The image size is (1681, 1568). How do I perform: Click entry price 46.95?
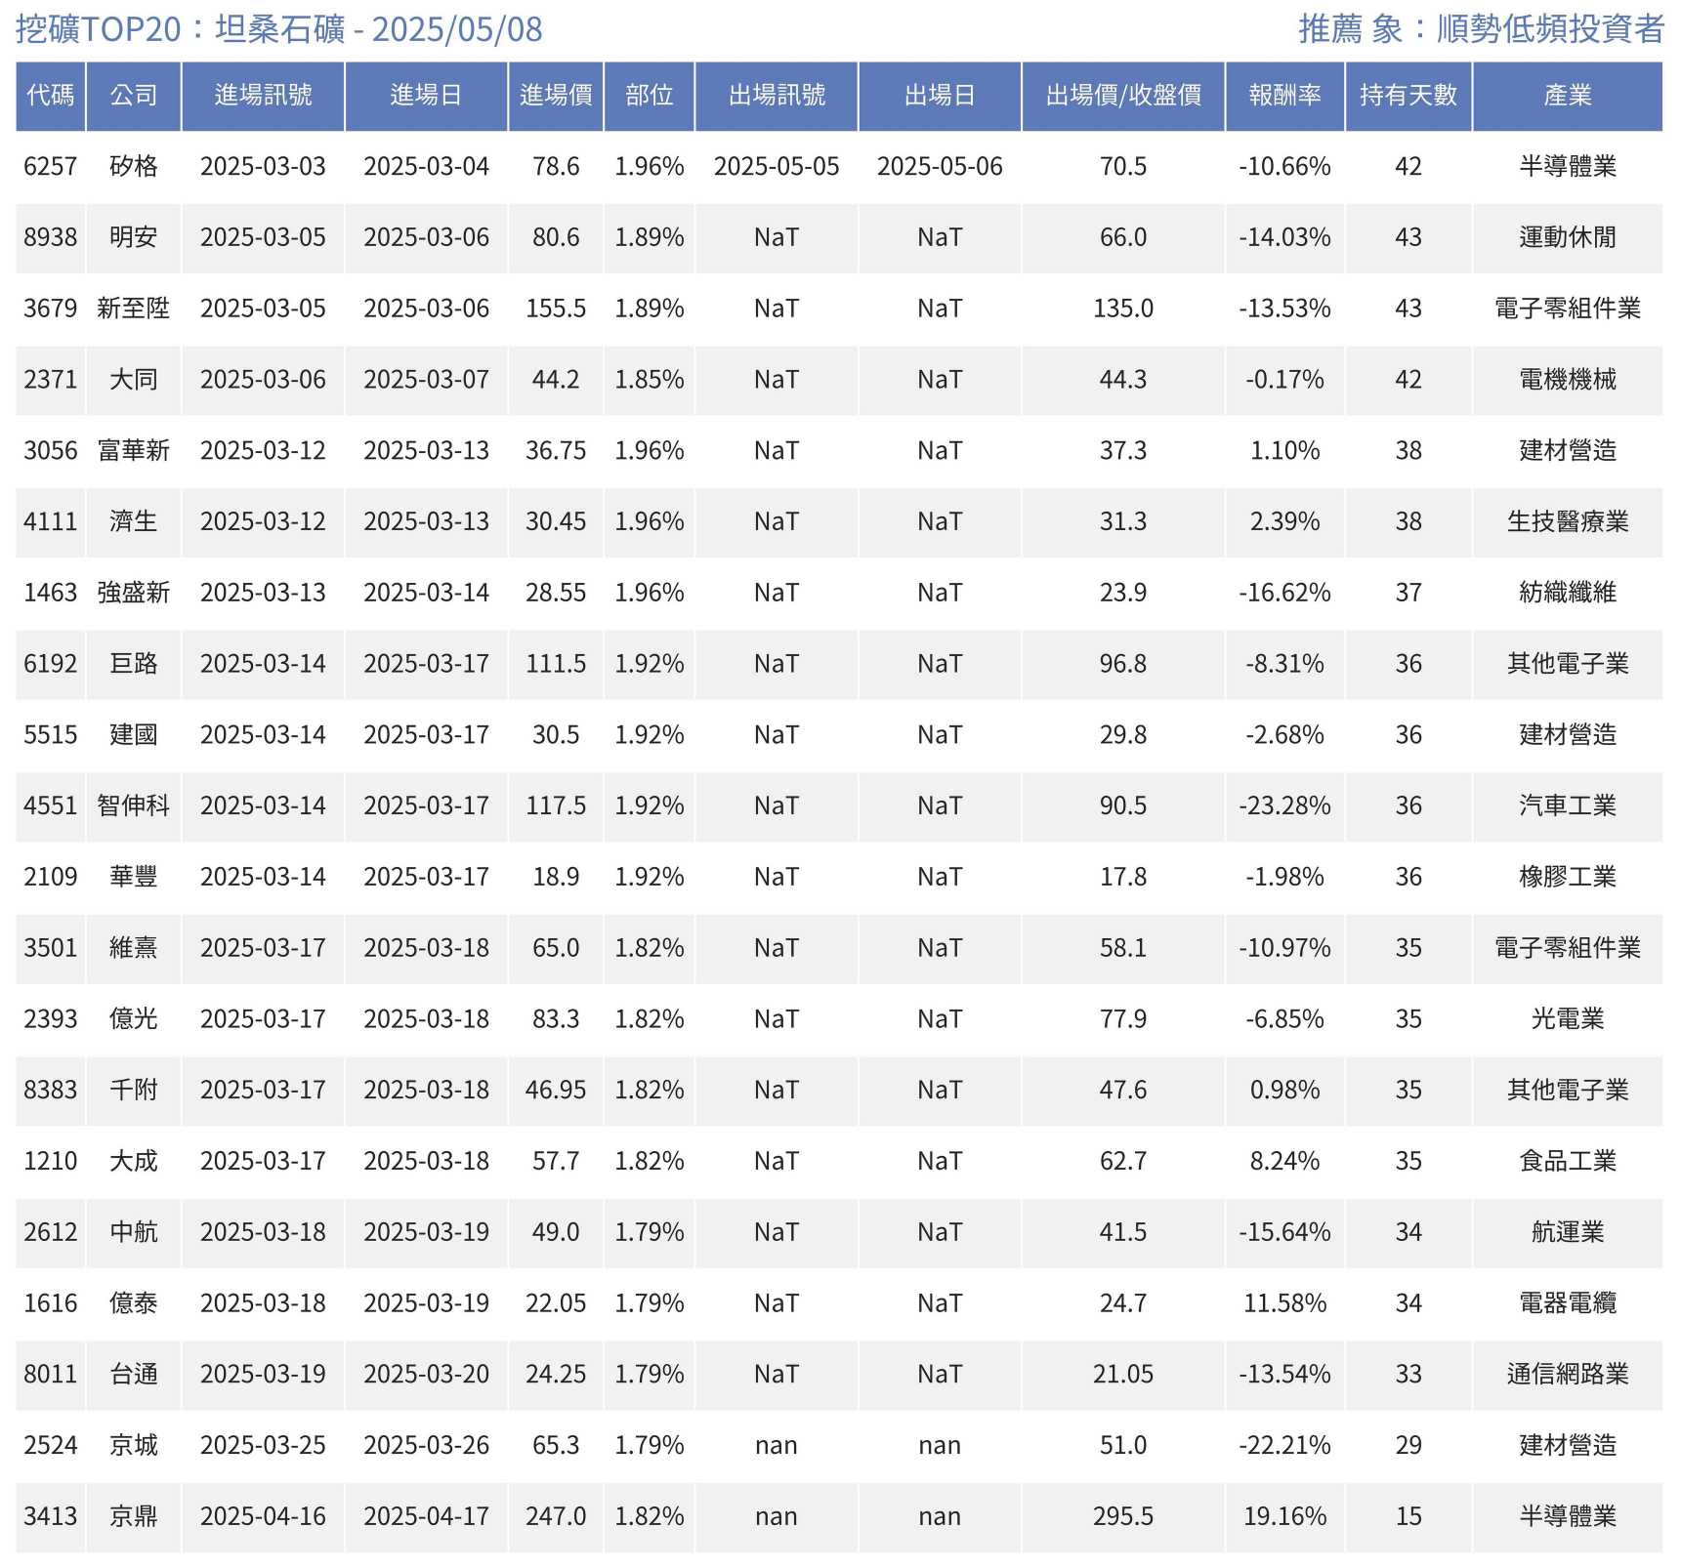556,1091
